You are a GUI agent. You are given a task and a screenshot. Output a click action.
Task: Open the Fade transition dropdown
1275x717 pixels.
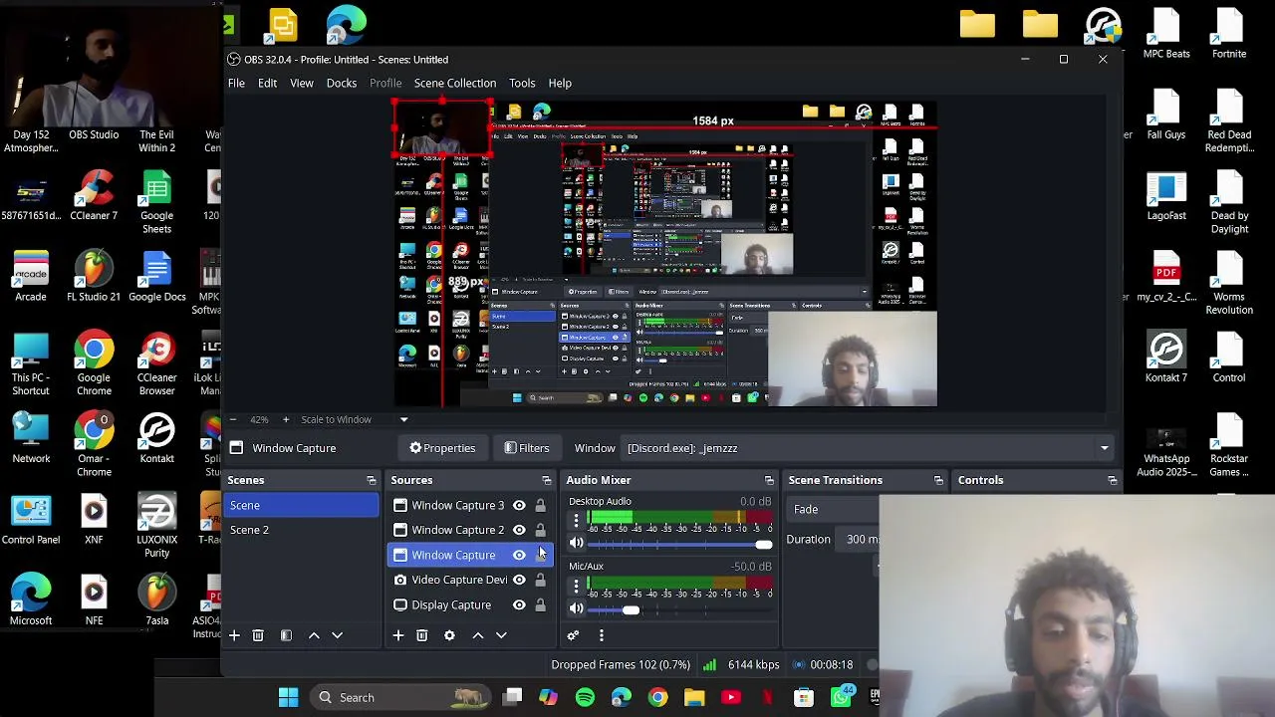[834, 509]
